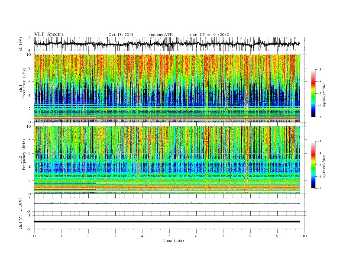Click the time axis tick label "0"
343x265 pixels.
(x=34, y=236)
